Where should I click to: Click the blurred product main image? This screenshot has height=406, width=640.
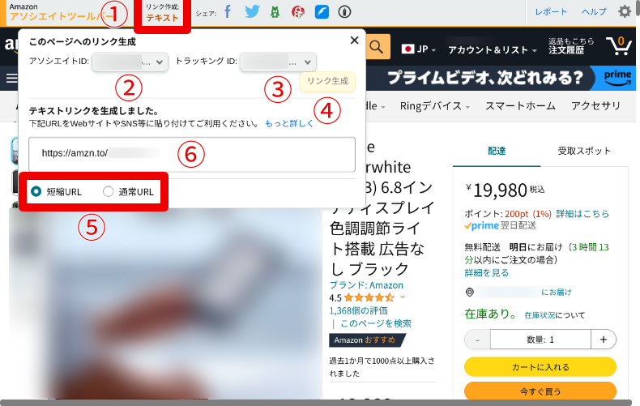click(165, 302)
